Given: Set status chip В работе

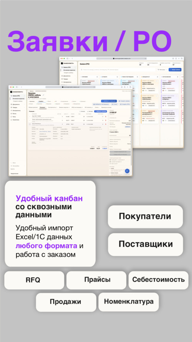Looking at the screenshot, I should [x=41, y=102].
